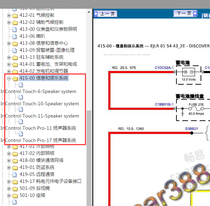Click page icon above InControl Touch Pro-11 扬声器系统

click(x=21, y=122)
